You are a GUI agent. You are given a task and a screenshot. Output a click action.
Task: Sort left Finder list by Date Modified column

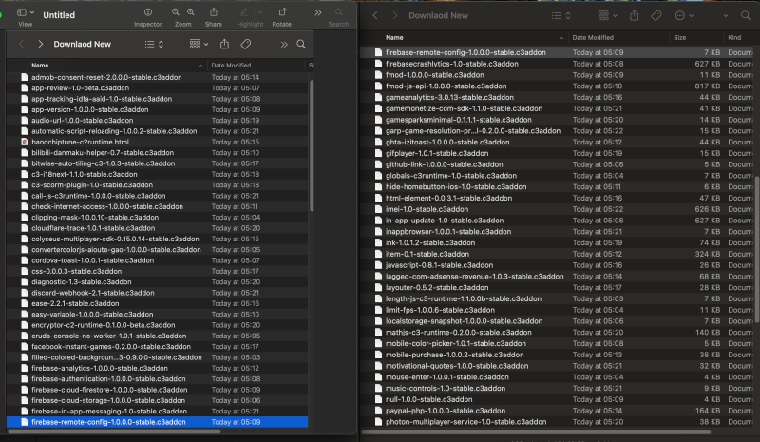click(x=231, y=65)
